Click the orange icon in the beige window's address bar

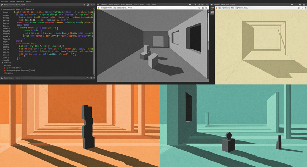[x=216, y=8]
